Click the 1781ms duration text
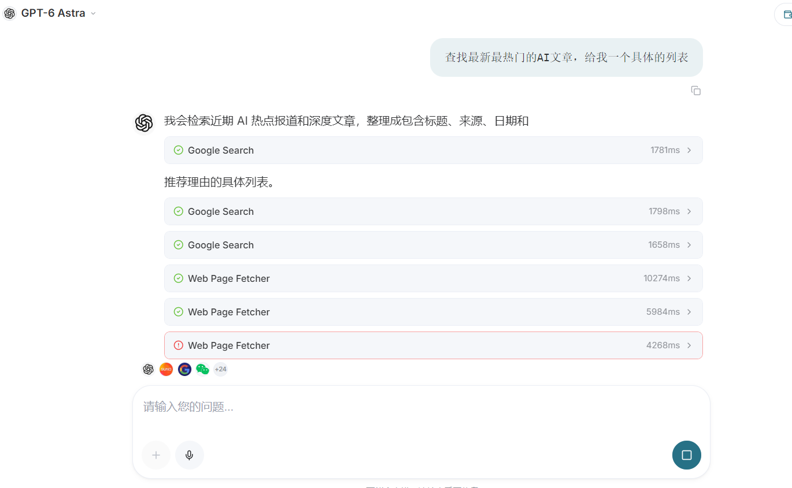The image size is (792, 488). (665, 150)
